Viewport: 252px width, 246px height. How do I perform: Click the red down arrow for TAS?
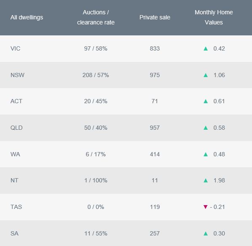tap(205, 207)
